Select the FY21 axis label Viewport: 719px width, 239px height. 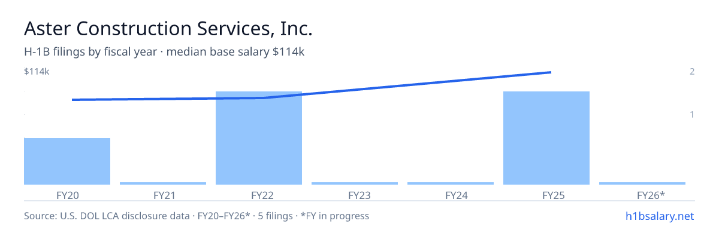click(x=163, y=195)
